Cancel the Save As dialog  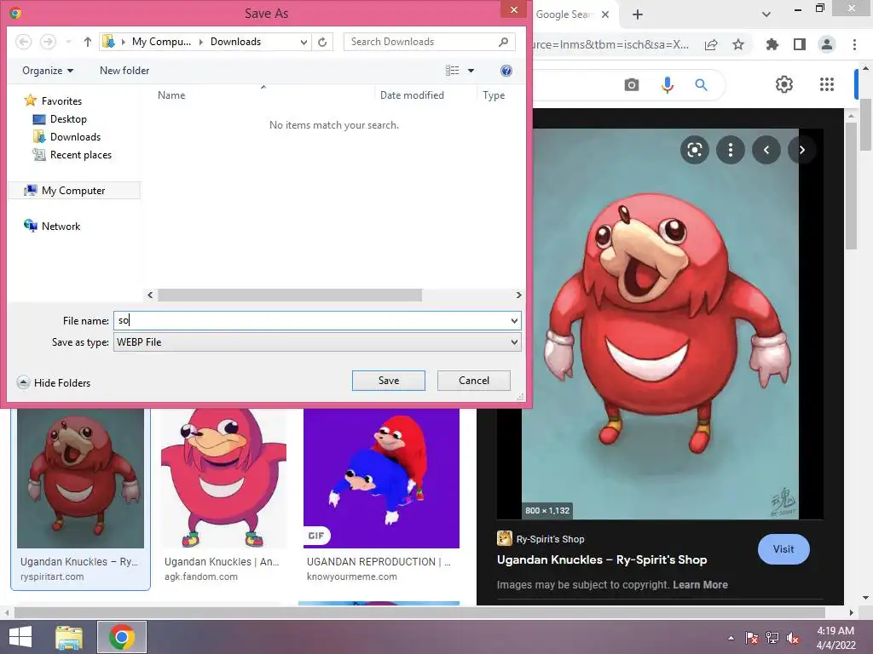474,381
